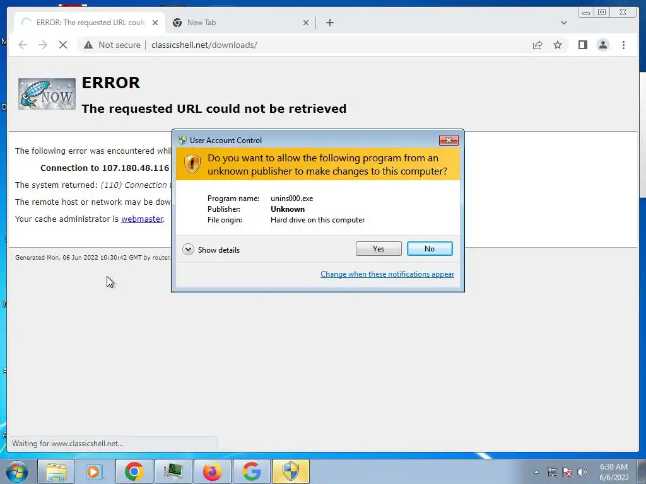This screenshot has width=646, height=484.
Task: Expand Show details in UAC dialog
Action: tap(211, 250)
